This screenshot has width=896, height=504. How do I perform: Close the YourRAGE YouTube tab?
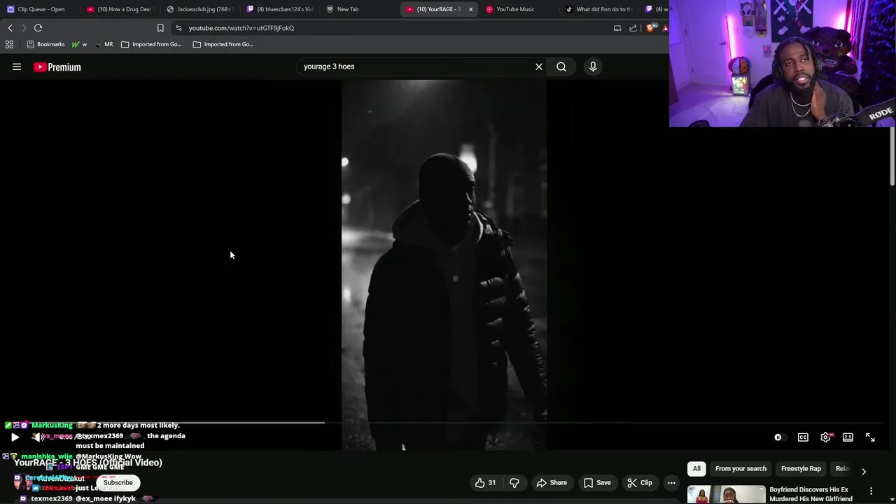pos(470,9)
